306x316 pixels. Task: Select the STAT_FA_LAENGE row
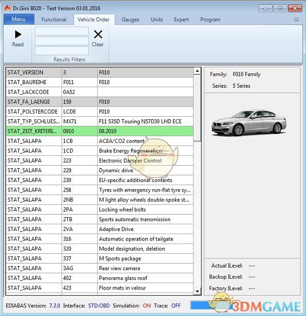(x=99, y=102)
